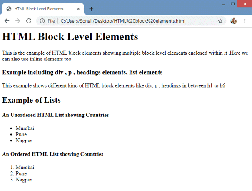Click paragraph "This example shows different kind"

(114, 85)
